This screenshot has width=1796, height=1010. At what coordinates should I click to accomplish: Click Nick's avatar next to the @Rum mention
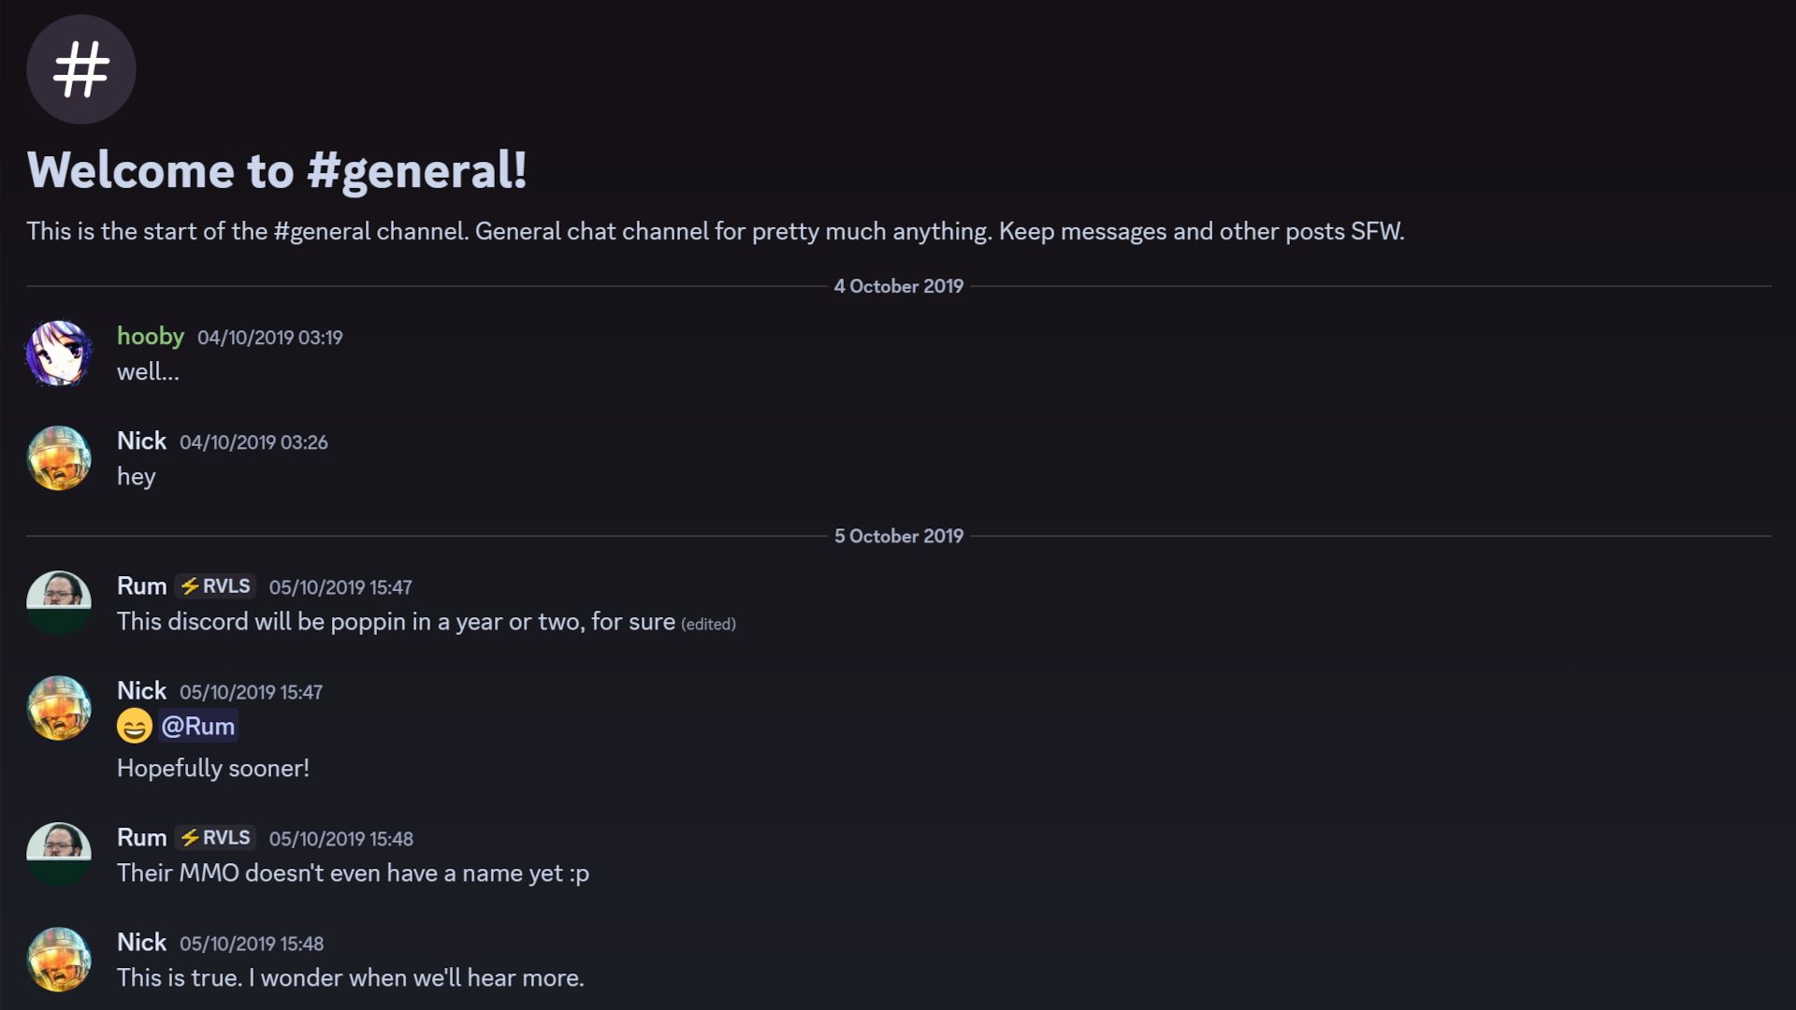58,708
